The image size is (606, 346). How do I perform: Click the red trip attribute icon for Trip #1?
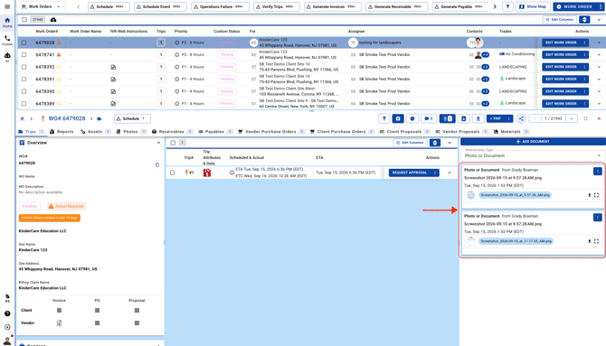point(207,173)
